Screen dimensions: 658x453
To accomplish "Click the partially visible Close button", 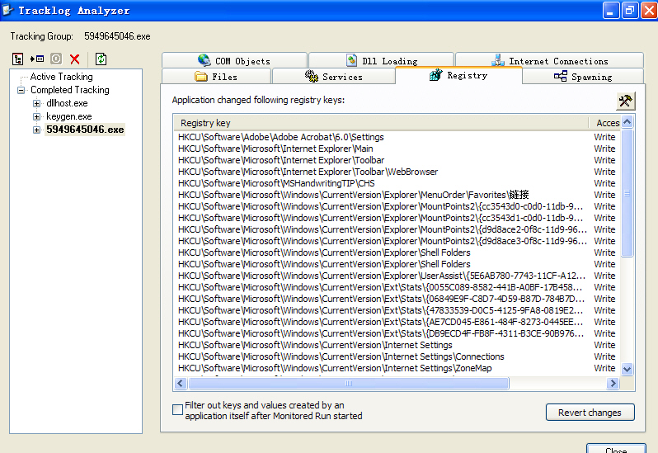I will pyautogui.click(x=616, y=448).
